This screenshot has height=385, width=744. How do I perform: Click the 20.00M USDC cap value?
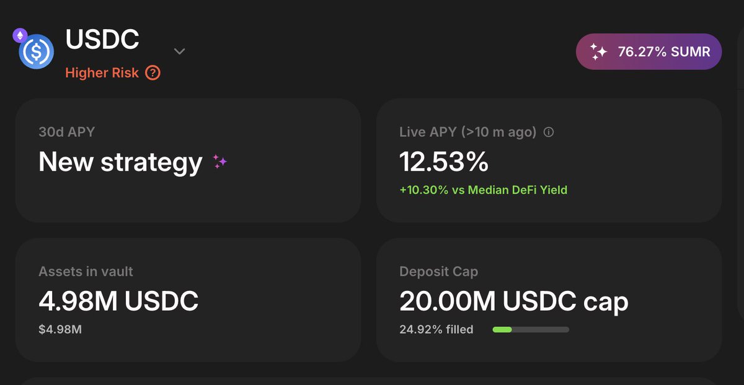(514, 301)
